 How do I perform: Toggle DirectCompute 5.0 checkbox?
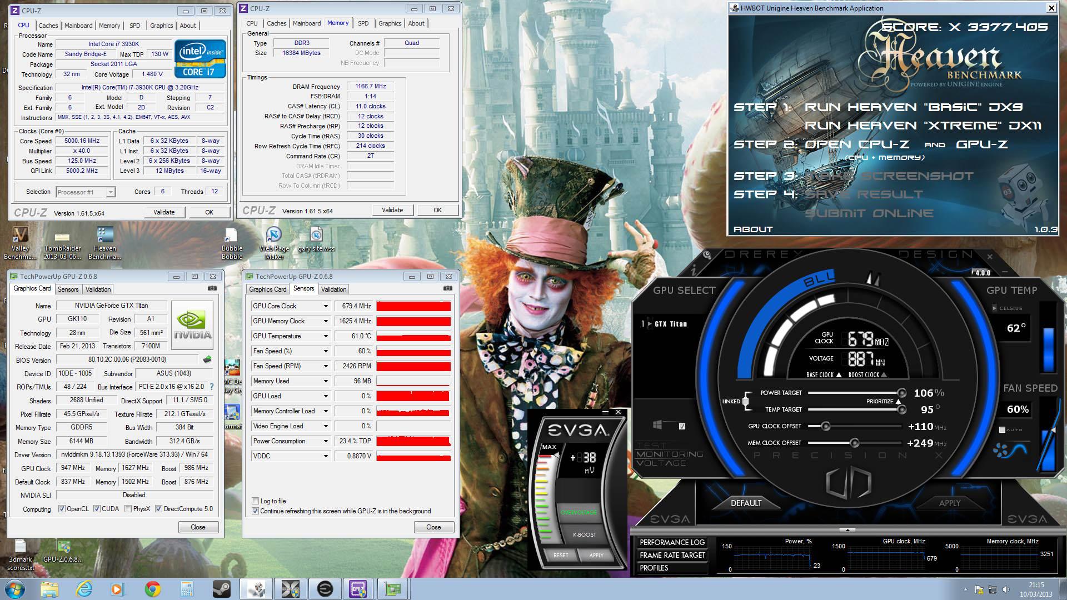(158, 509)
